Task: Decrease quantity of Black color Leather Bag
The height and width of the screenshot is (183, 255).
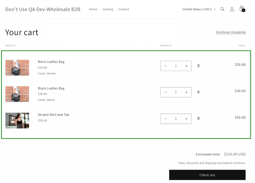Action: (166, 92)
